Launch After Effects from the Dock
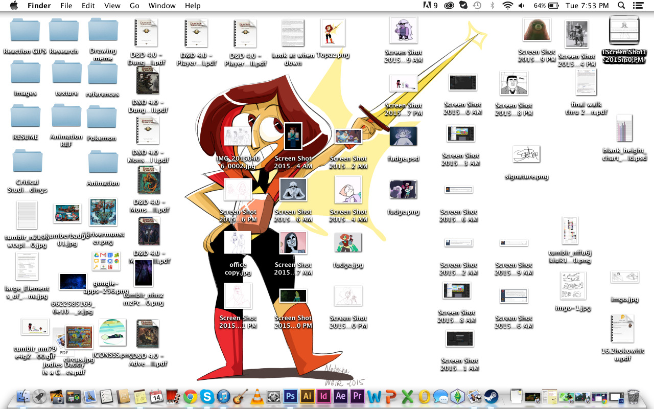Viewport: 654px width, 409px height. tap(341, 396)
